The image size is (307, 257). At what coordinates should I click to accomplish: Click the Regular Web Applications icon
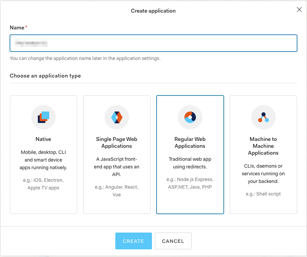point(190,117)
